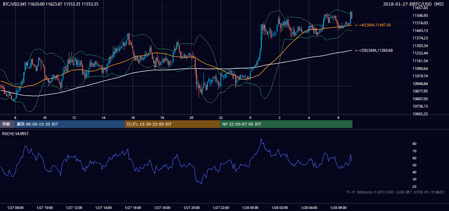Select the 200 SMA label reading 11260.68
The height and width of the screenshot is (211, 449).
[x=374, y=50]
